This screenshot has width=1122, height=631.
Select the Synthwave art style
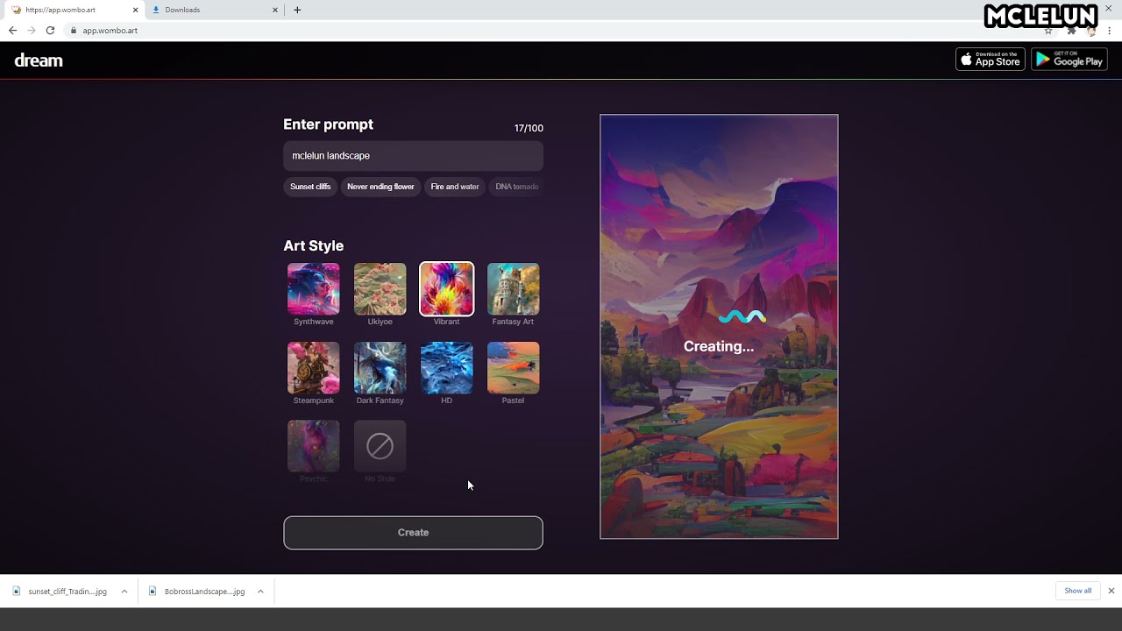coord(313,289)
